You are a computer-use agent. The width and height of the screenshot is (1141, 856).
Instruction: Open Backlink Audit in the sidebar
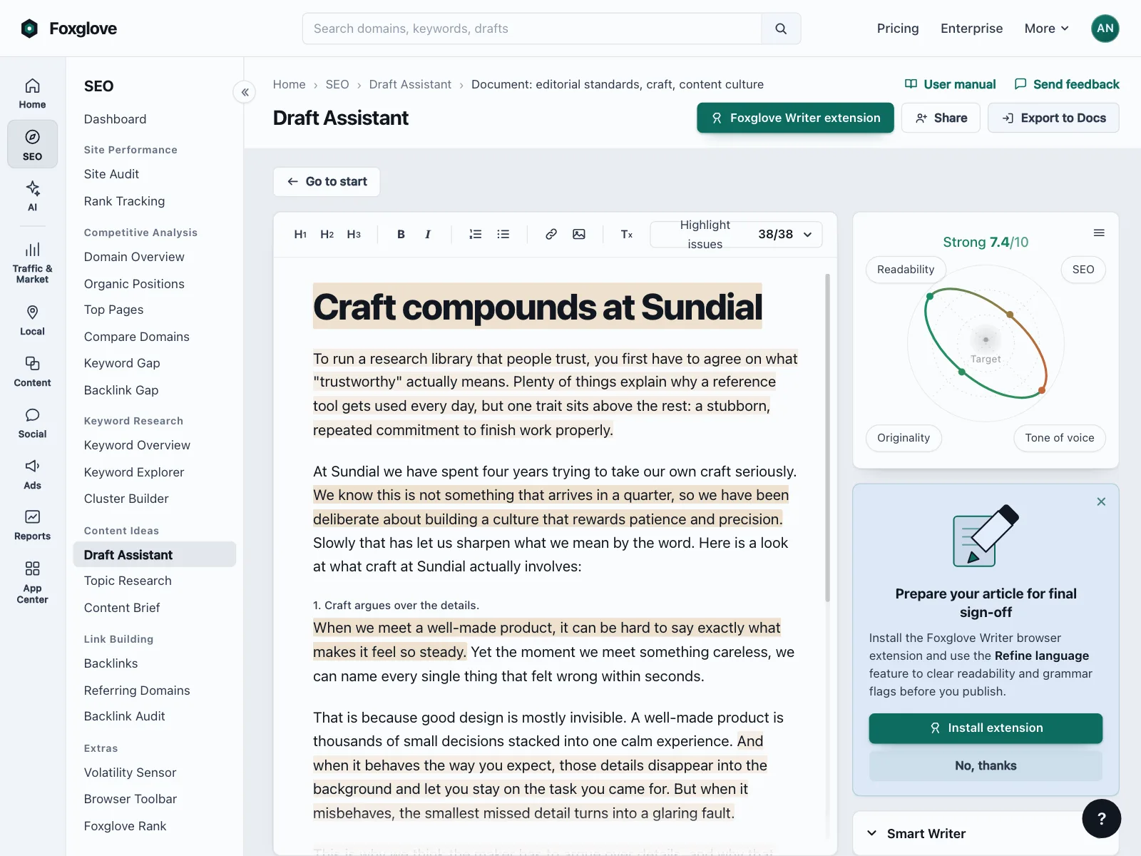(124, 716)
